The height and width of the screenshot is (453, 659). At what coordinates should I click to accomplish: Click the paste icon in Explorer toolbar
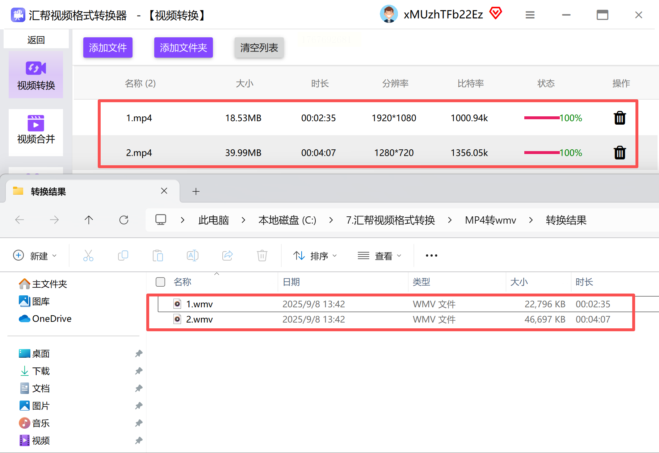click(158, 255)
